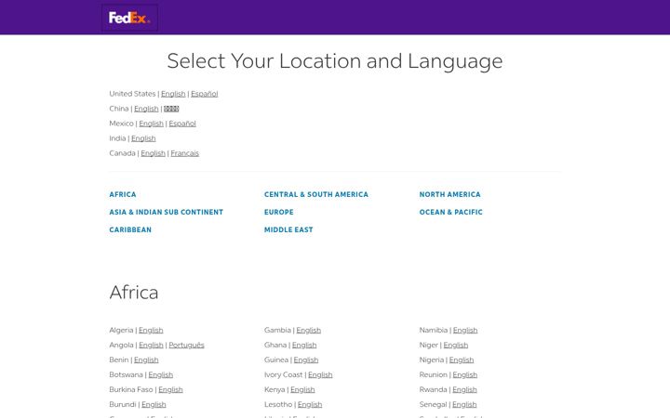
Task: Select English for Burundi
Action: (x=154, y=404)
